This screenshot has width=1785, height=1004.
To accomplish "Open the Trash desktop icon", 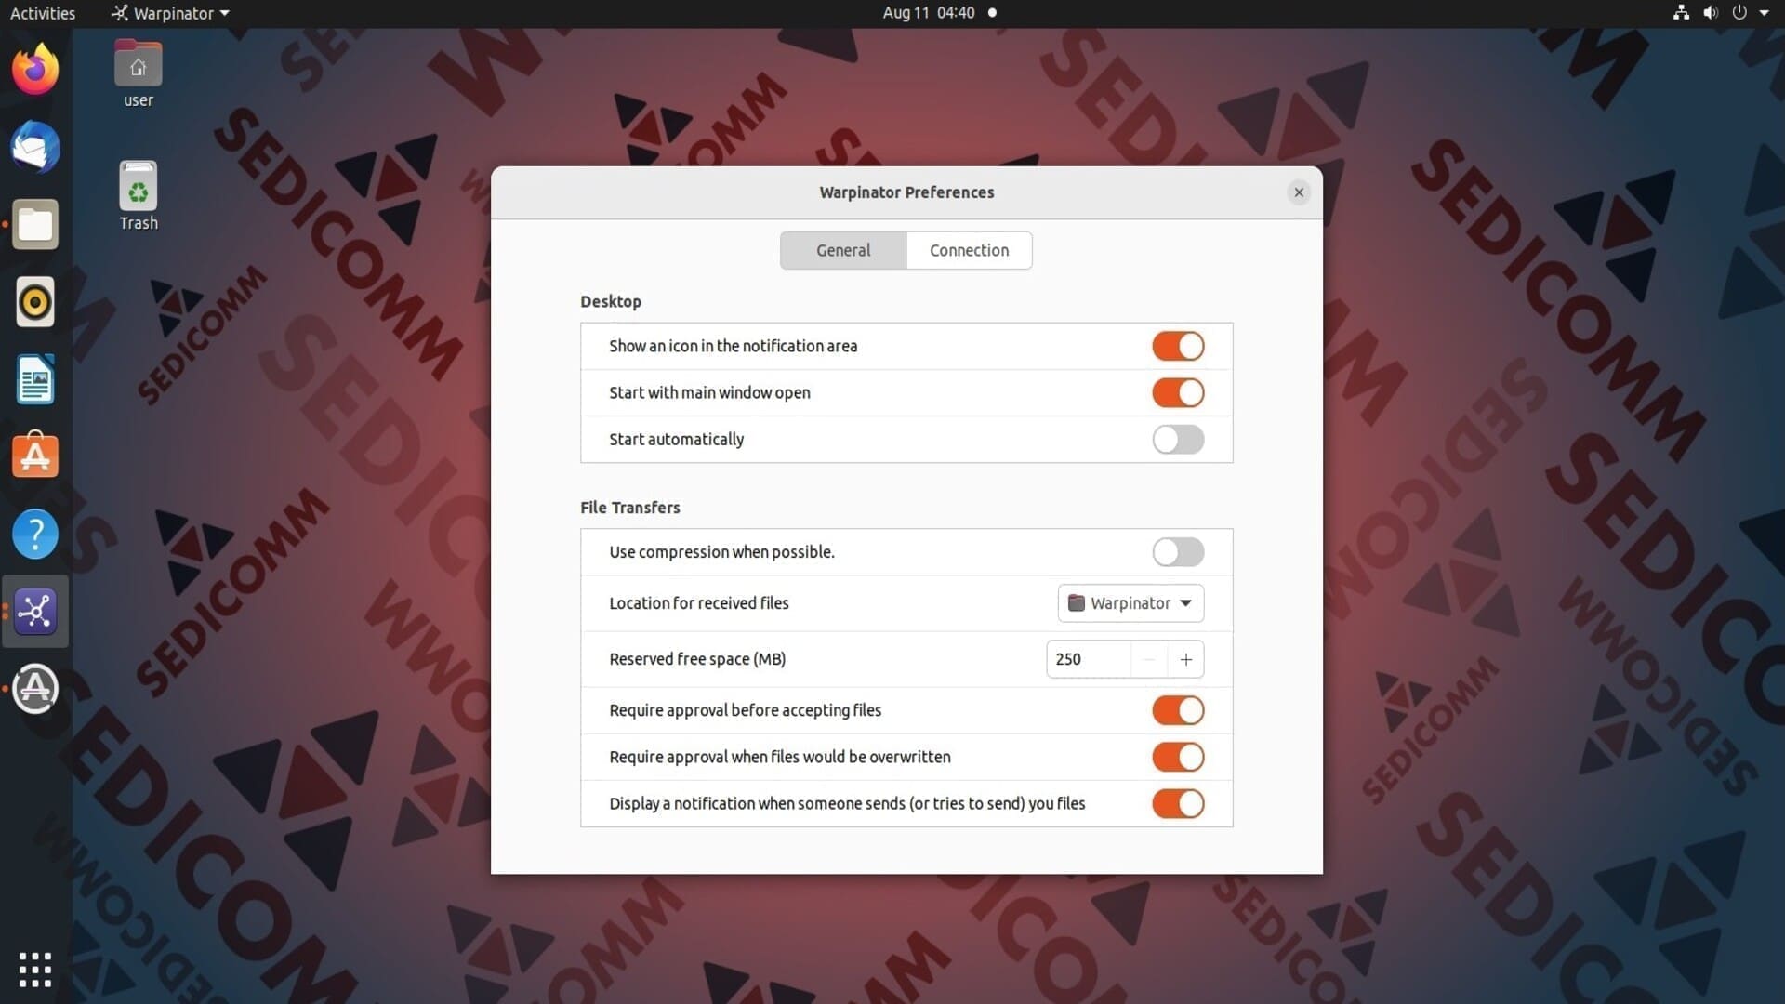I will click(x=139, y=196).
